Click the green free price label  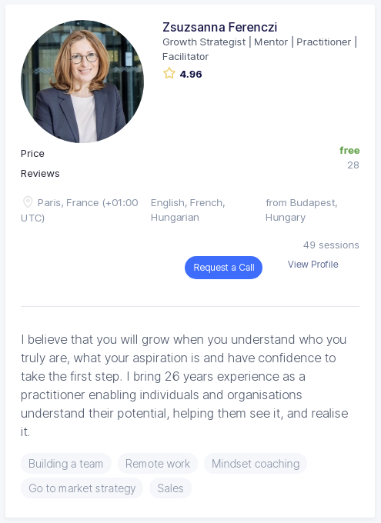point(349,151)
